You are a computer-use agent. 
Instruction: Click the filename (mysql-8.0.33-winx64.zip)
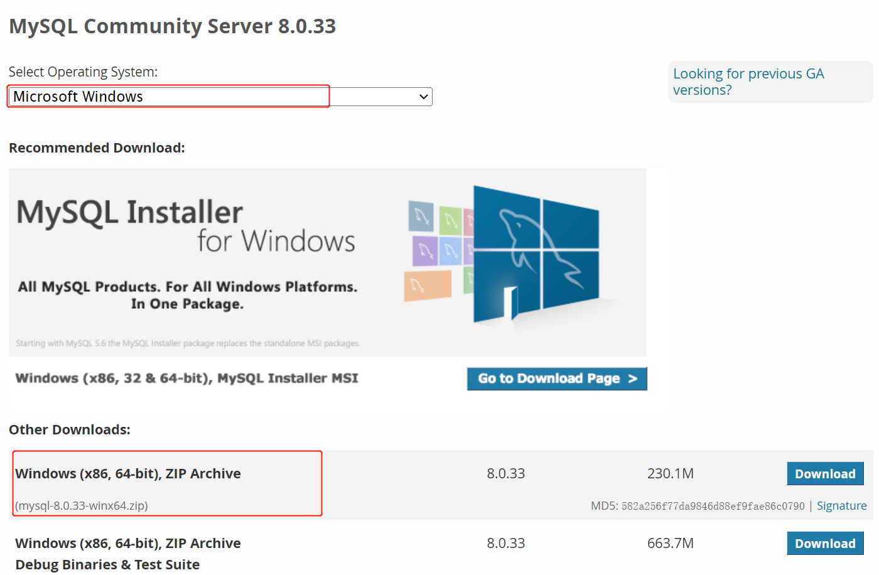coord(82,506)
